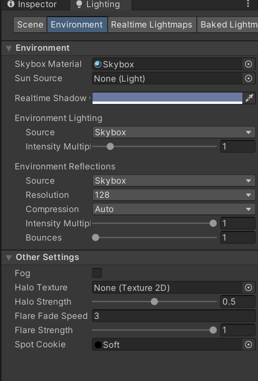Image resolution: width=258 pixels, height=381 pixels.
Task: Click the Environment Lighting Intensity value field
Action: pyautogui.click(x=238, y=147)
